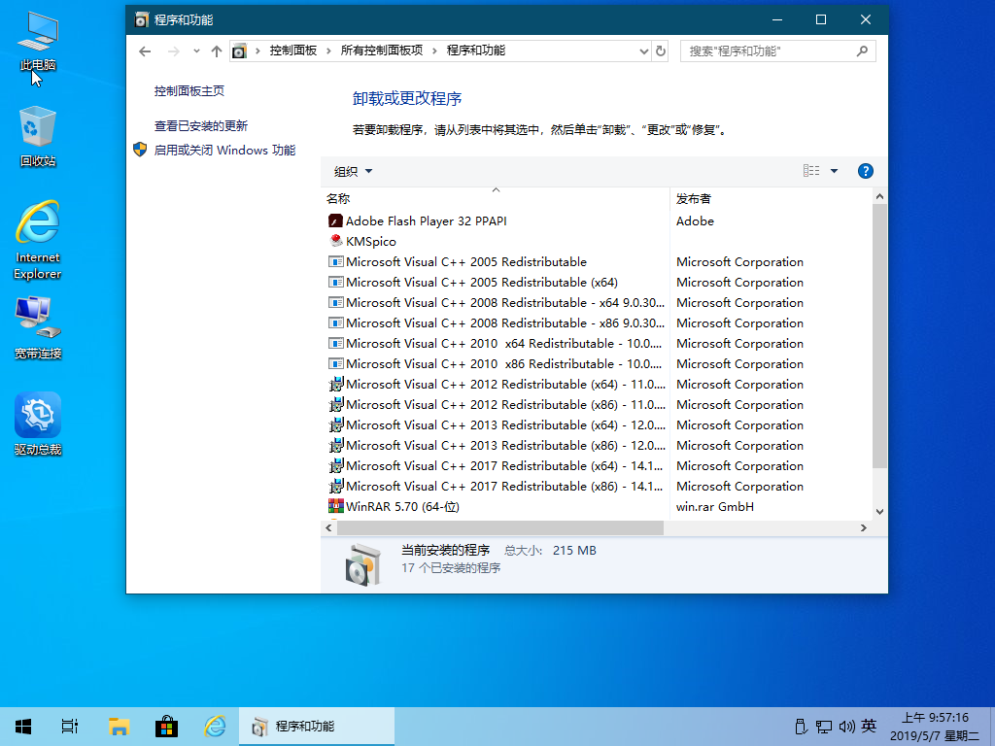Click the 英 input language indicator

click(x=869, y=727)
